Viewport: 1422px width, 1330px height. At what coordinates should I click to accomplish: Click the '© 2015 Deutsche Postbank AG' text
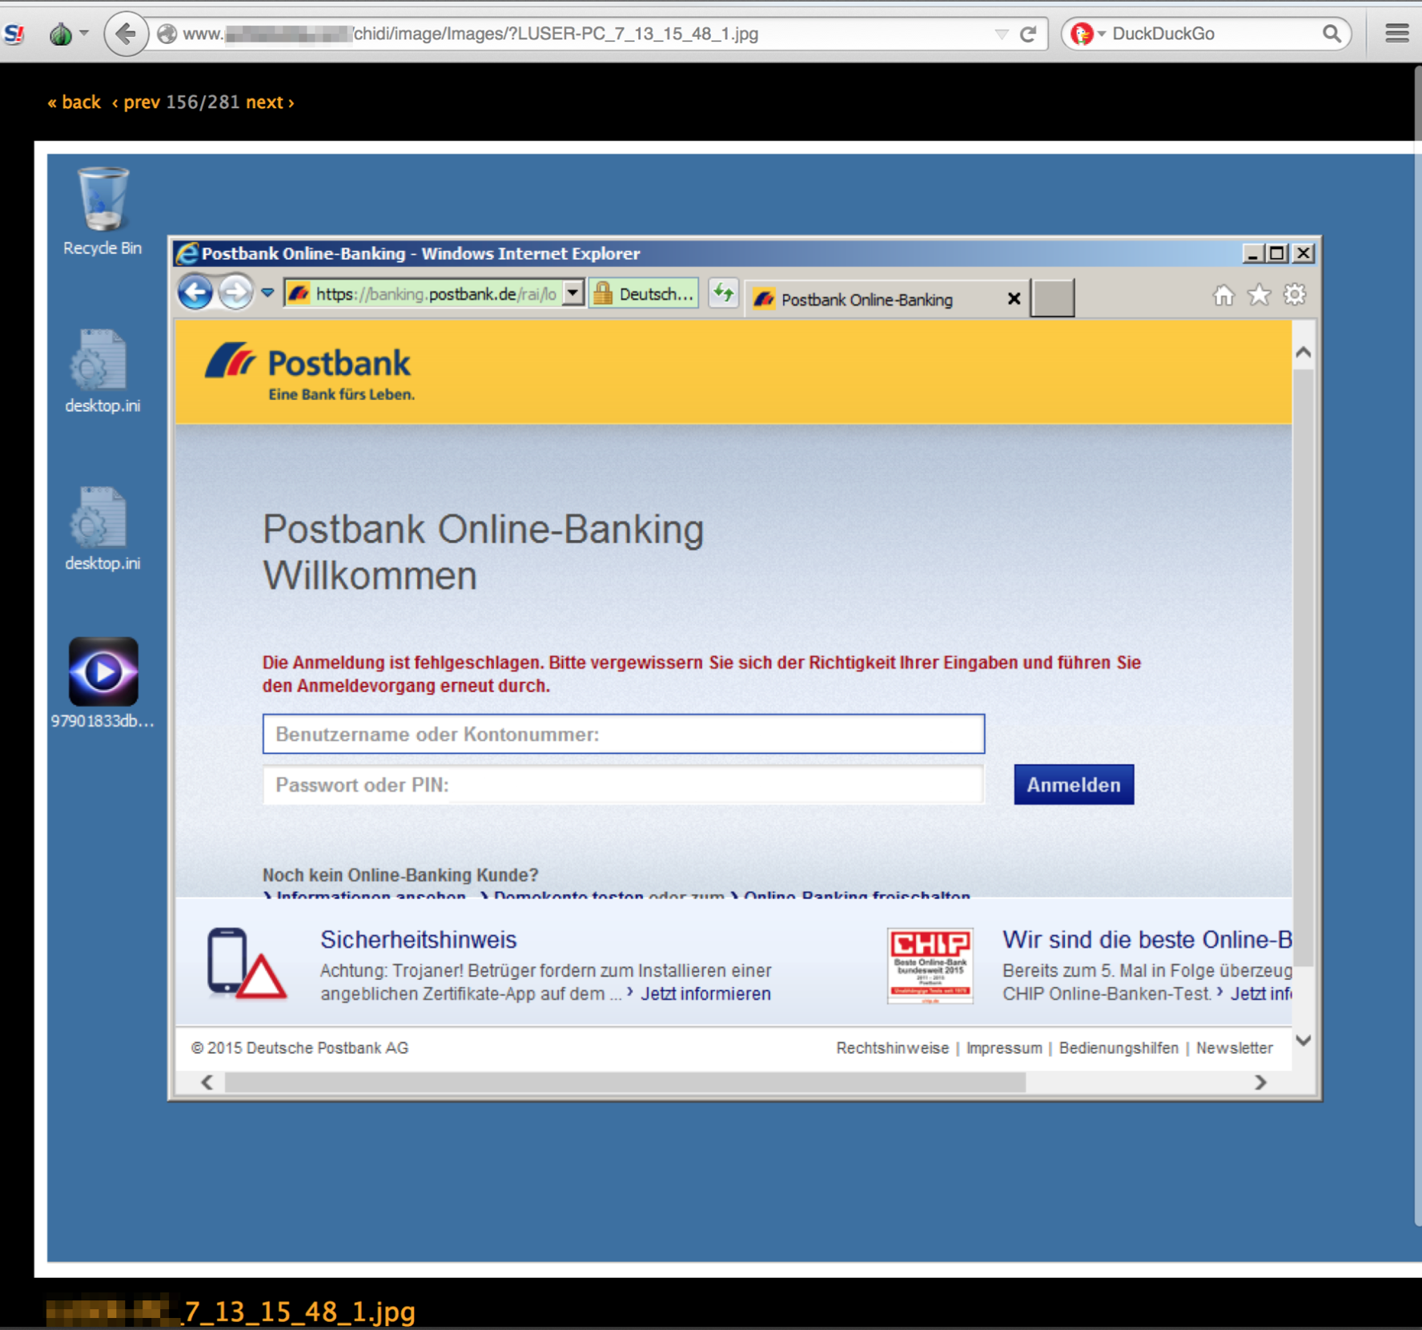pyautogui.click(x=299, y=1048)
